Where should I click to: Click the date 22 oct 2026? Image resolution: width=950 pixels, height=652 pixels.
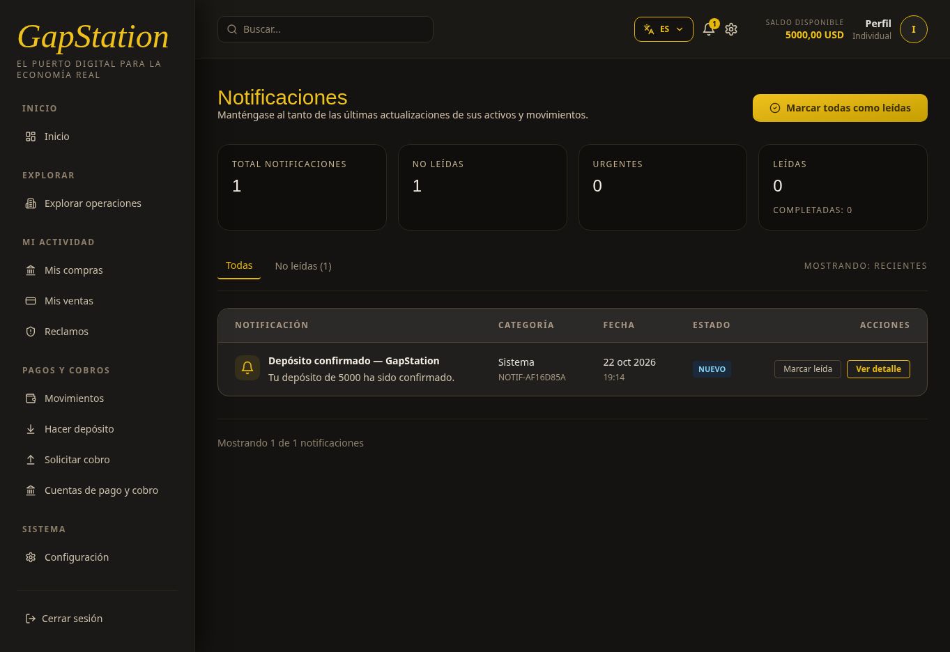coord(629,362)
